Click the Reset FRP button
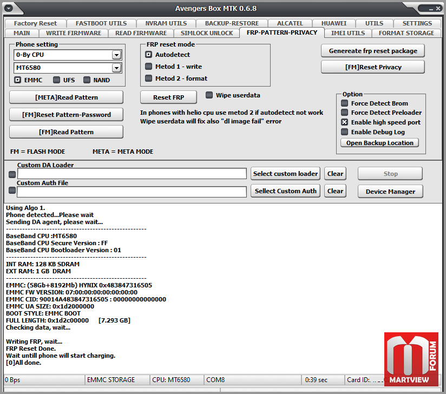The height and width of the screenshot is (394, 446). click(168, 97)
